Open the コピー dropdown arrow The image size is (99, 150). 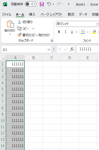[33, 28]
